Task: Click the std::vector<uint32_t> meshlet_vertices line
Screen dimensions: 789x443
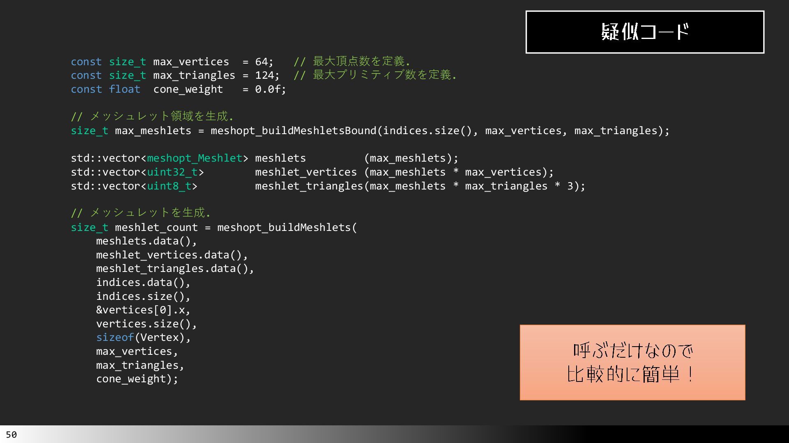Action: coord(312,172)
